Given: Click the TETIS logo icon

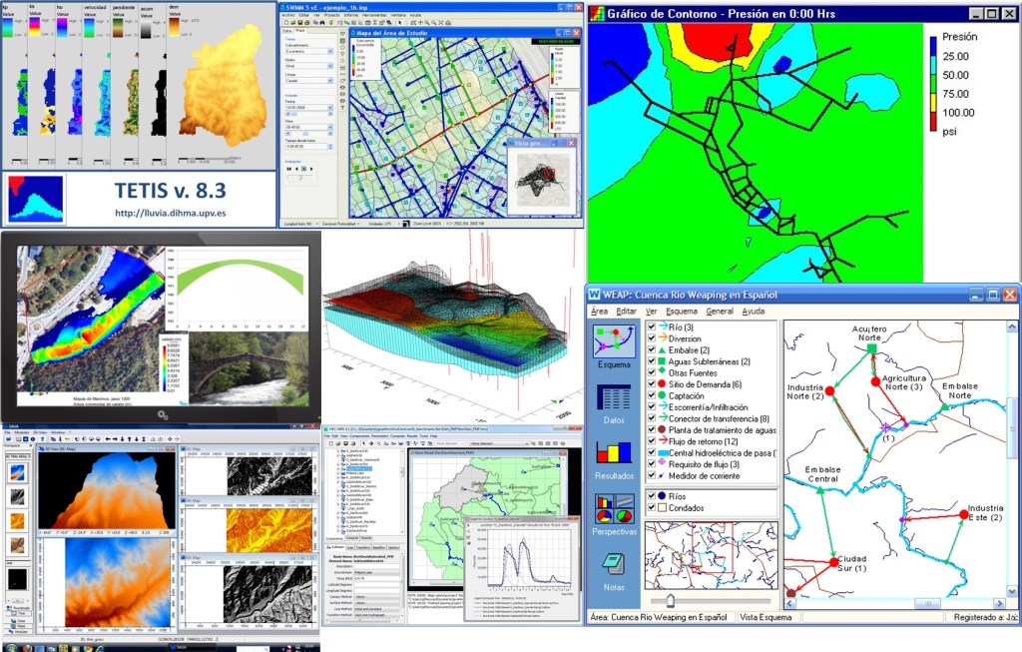Looking at the screenshot, I should (36, 198).
